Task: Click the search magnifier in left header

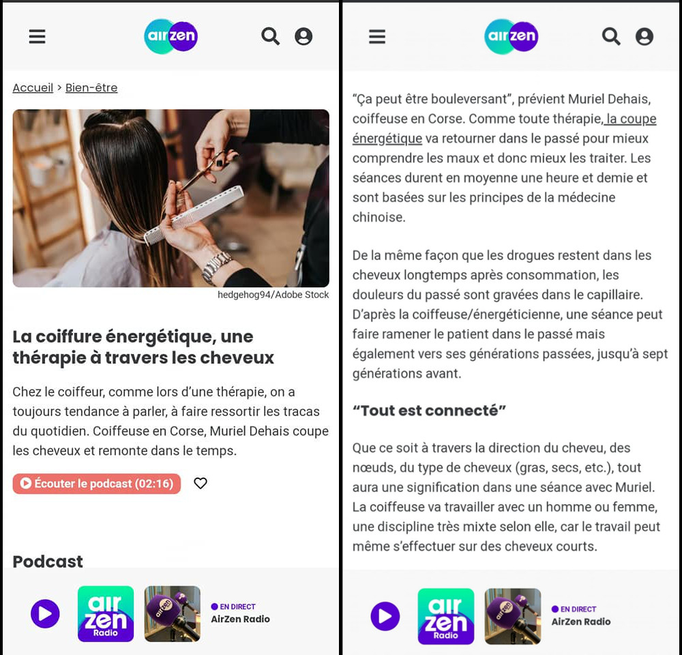Action: pos(270,36)
